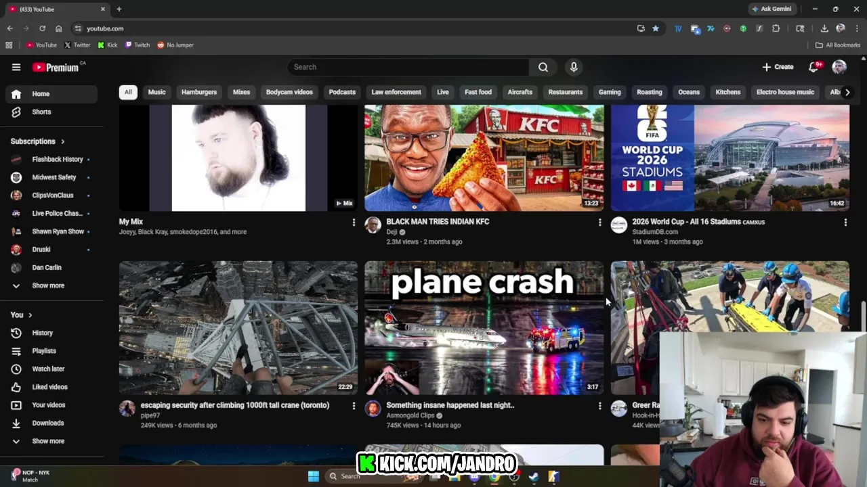The height and width of the screenshot is (487, 867).
Task: Expand Show more under the You section
Action: [x=51, y=441]
